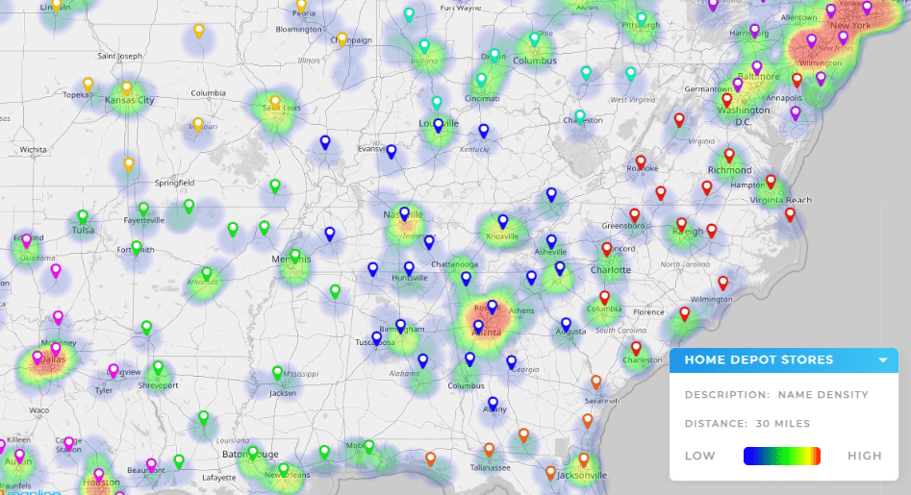
Task: Click the orange pin above Jacksonville
Action: (x=583, y=460)
